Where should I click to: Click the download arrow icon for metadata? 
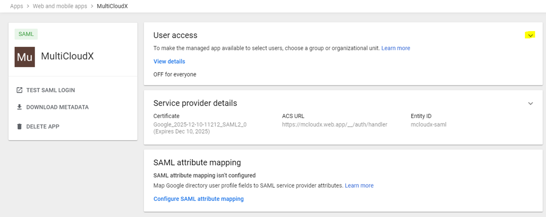(20, 107)
